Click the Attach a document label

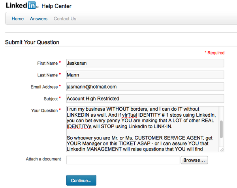(x=43, y=159)
